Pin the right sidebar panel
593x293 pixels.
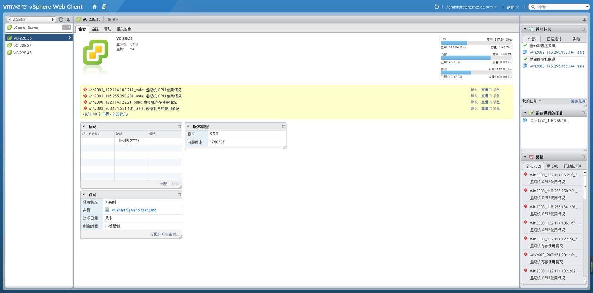click(584, 20)
